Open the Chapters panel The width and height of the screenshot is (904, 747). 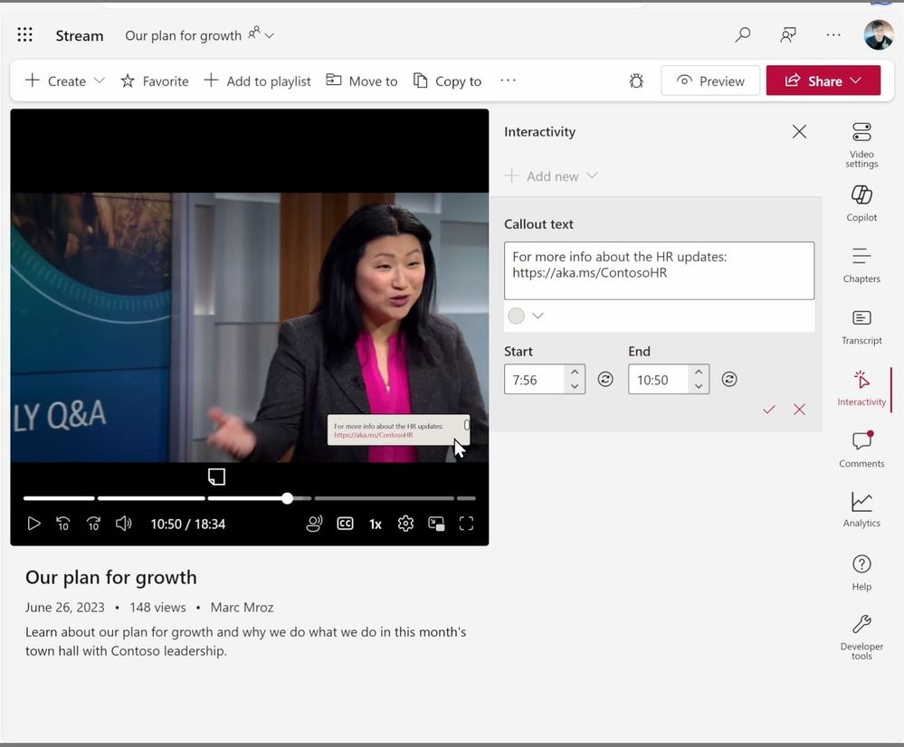coord(861,264)
